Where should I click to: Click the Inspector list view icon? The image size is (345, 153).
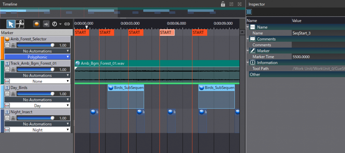249,12
